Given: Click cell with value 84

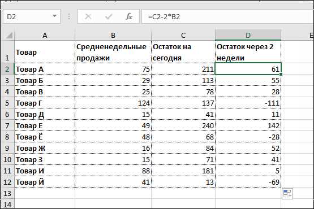Looking at the screenshot, I should (x=183, y=148).
